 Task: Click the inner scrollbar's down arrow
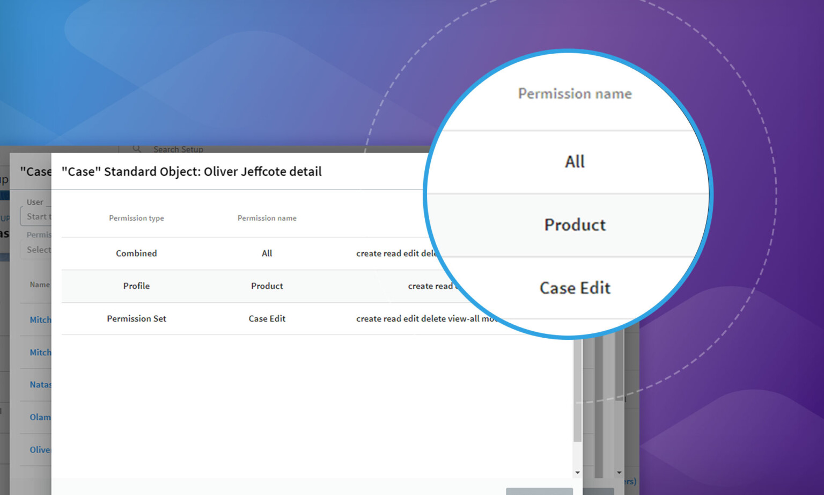(577, 472)
